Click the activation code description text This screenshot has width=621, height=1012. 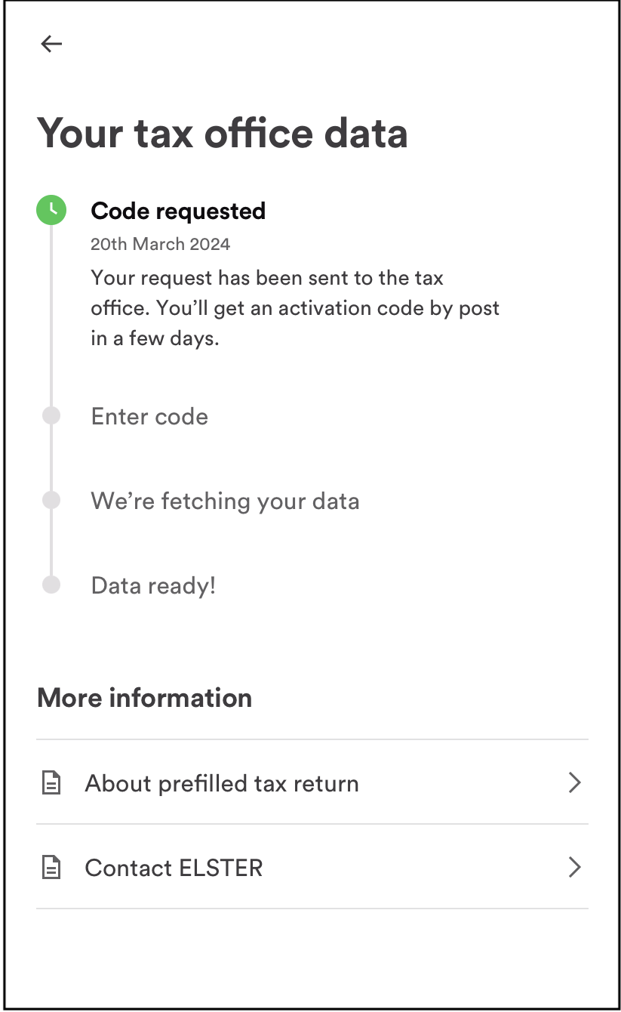click(x=295, y=308)
